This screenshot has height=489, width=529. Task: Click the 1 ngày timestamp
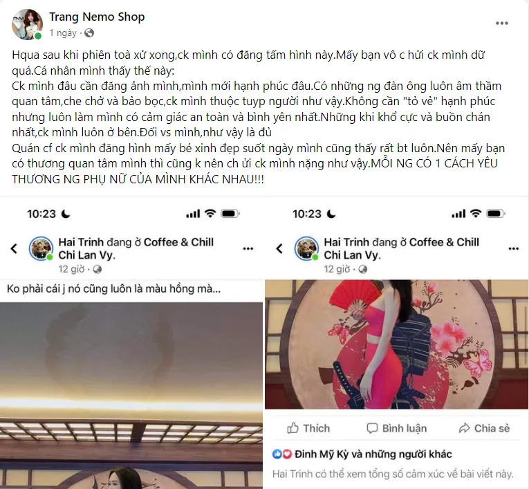coord(63,33)
